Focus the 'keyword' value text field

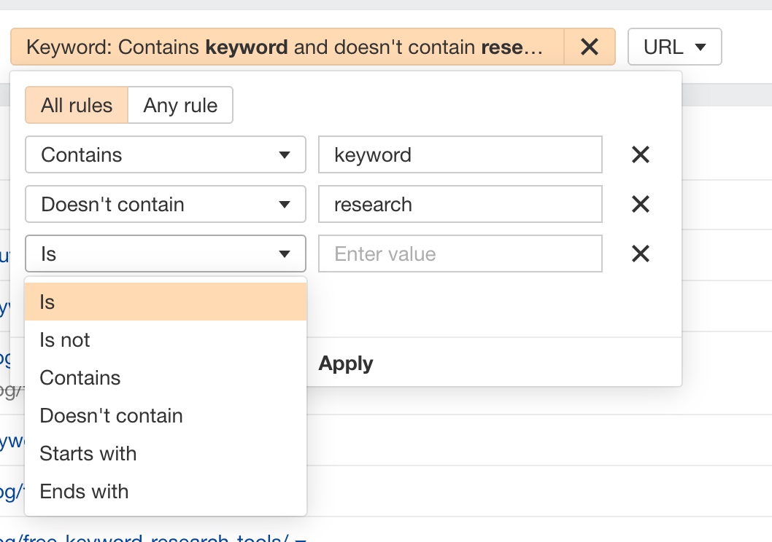[x=460, y=154]
